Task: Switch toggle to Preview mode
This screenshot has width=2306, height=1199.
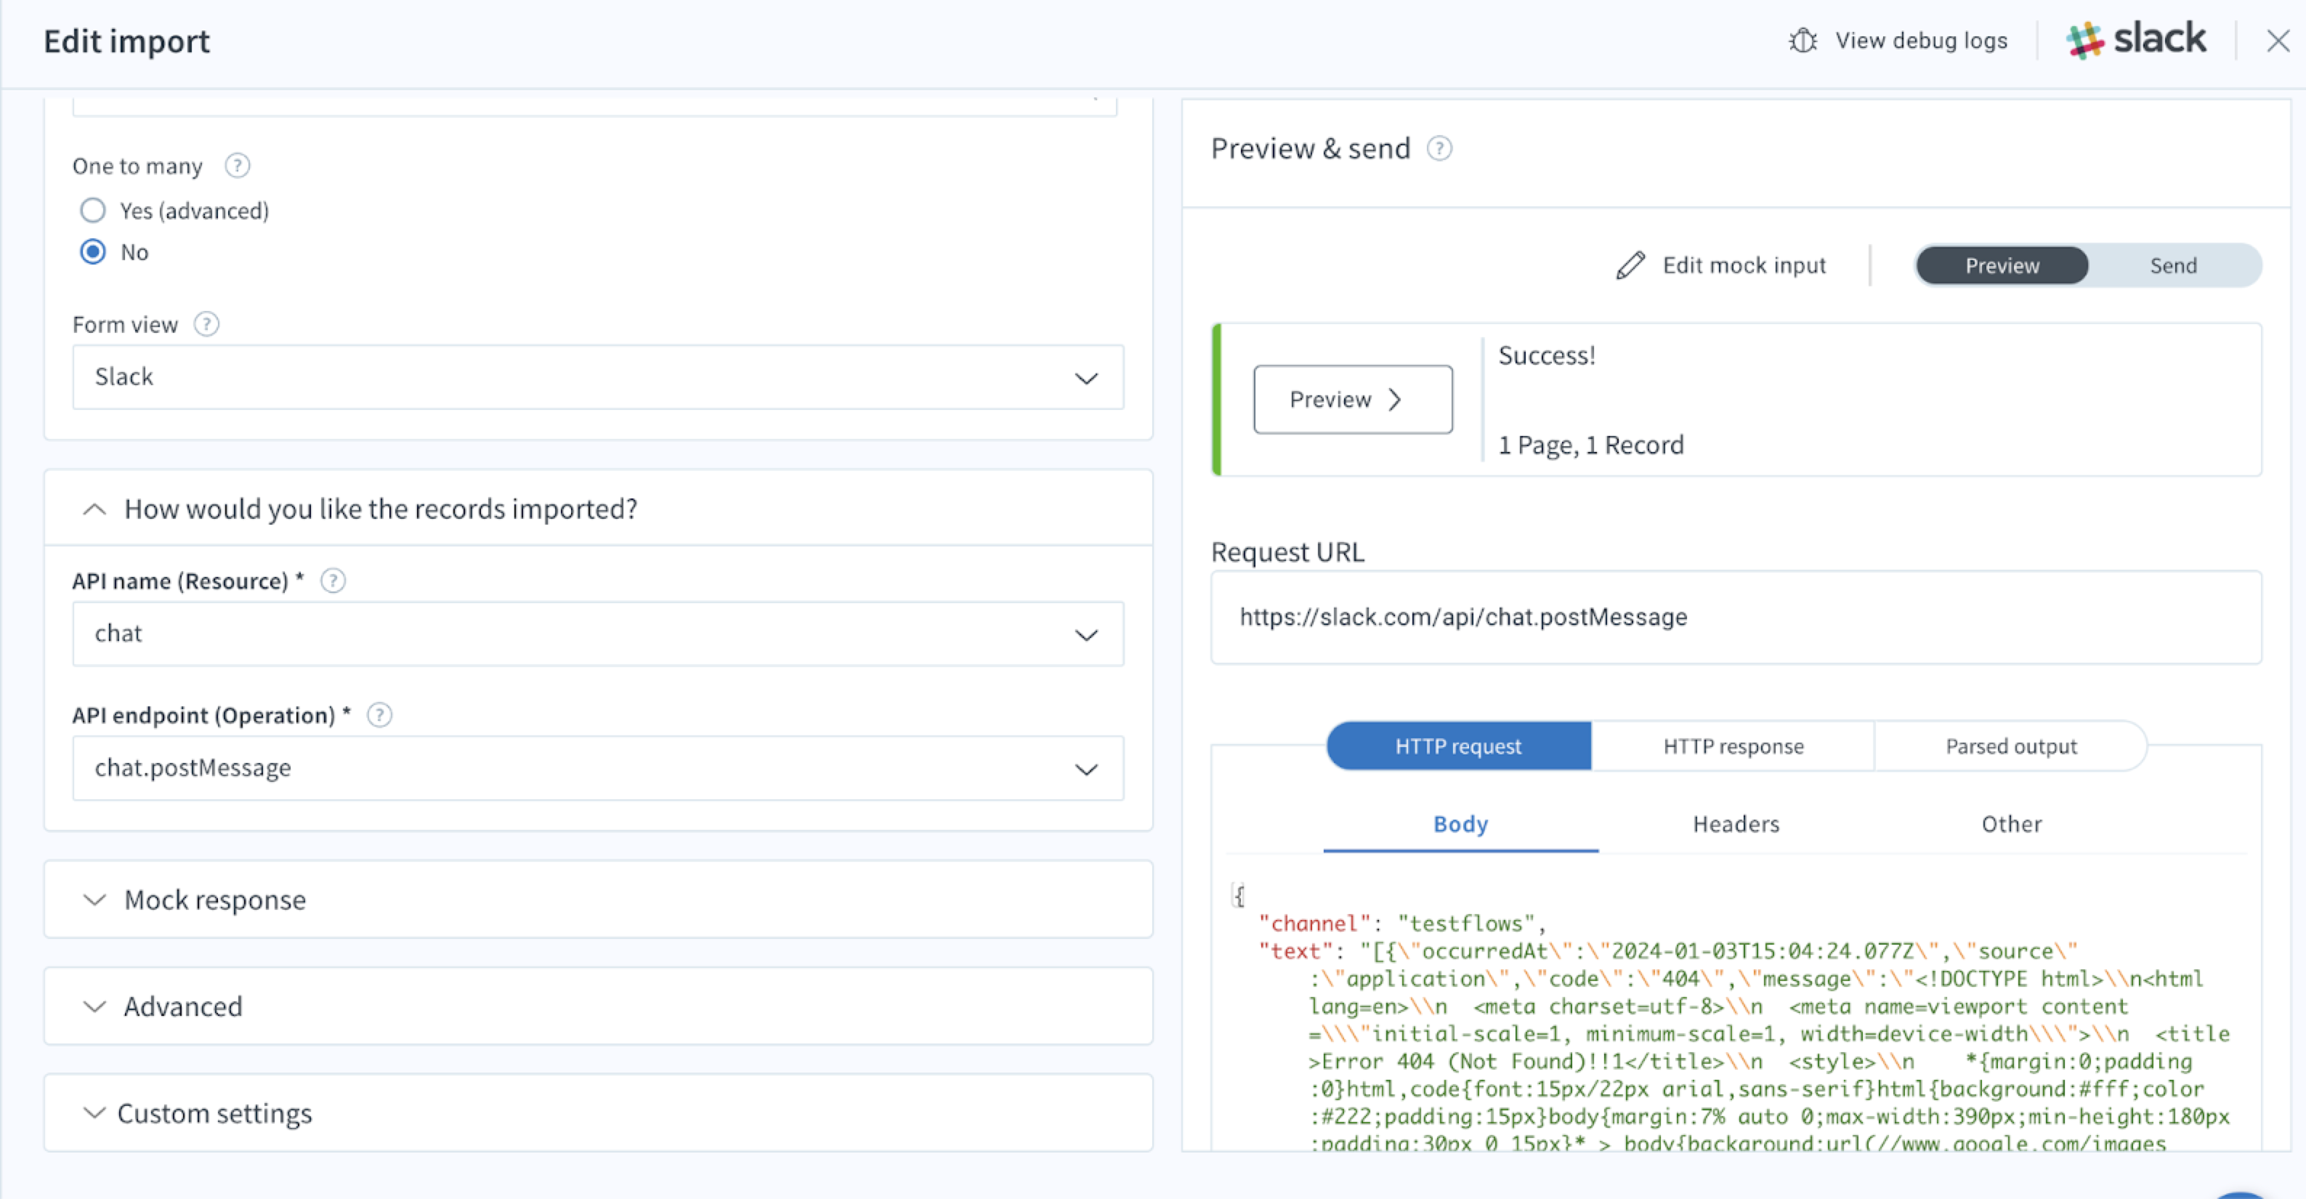Action: coord(2002,266)
